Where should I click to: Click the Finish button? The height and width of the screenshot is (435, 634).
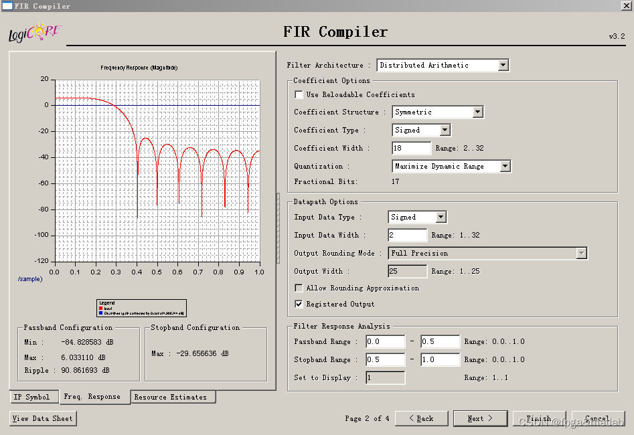click(539, 418)
